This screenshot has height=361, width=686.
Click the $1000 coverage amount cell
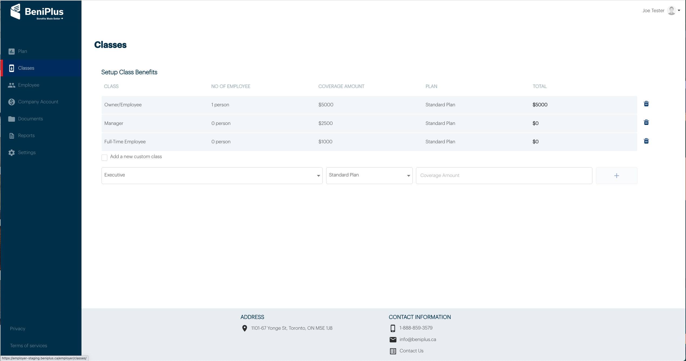(325, 142)
